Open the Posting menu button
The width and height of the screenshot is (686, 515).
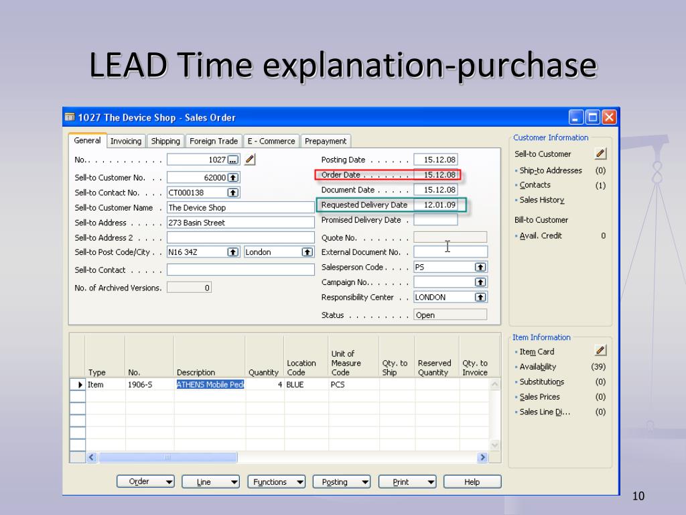(341, 481)
